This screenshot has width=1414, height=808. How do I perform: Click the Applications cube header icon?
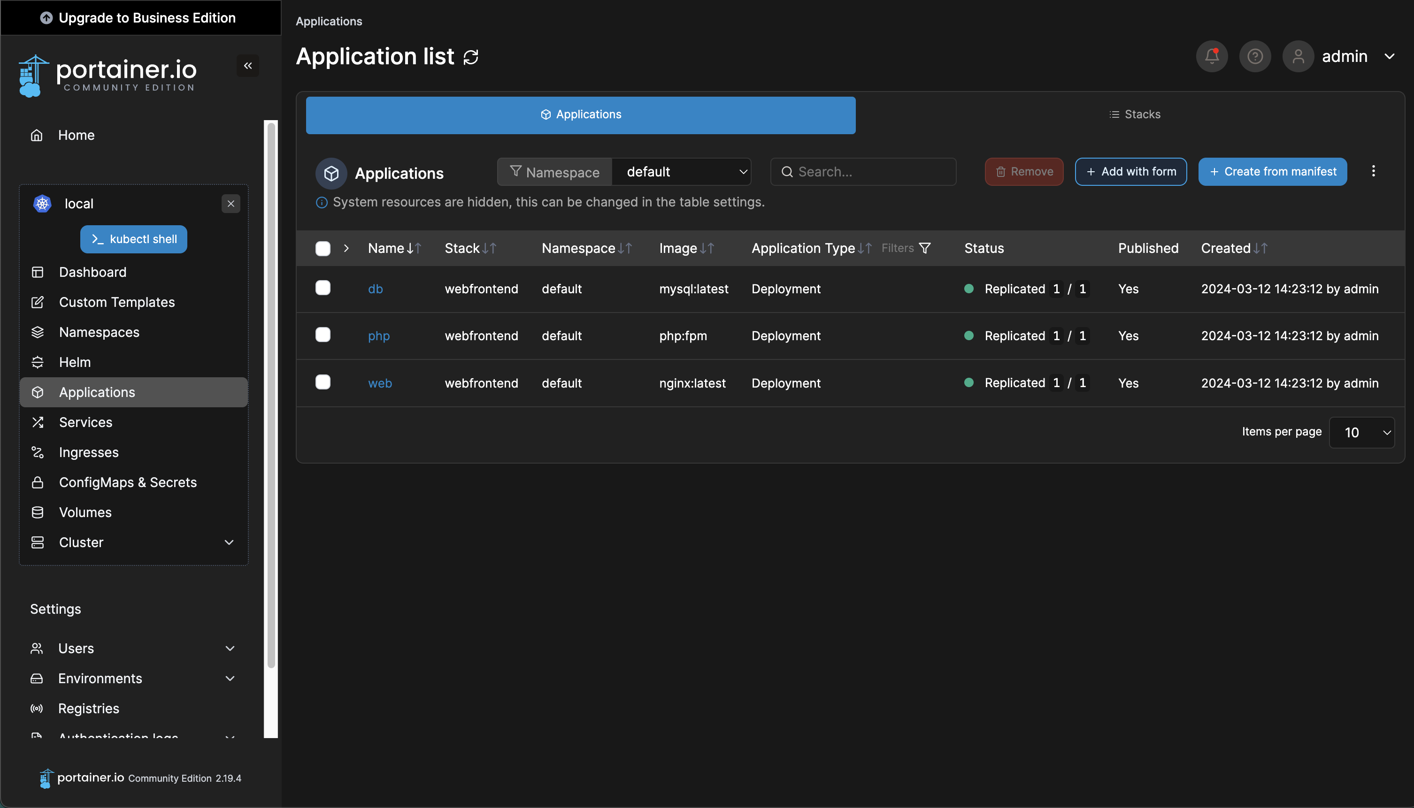(331, 174)
